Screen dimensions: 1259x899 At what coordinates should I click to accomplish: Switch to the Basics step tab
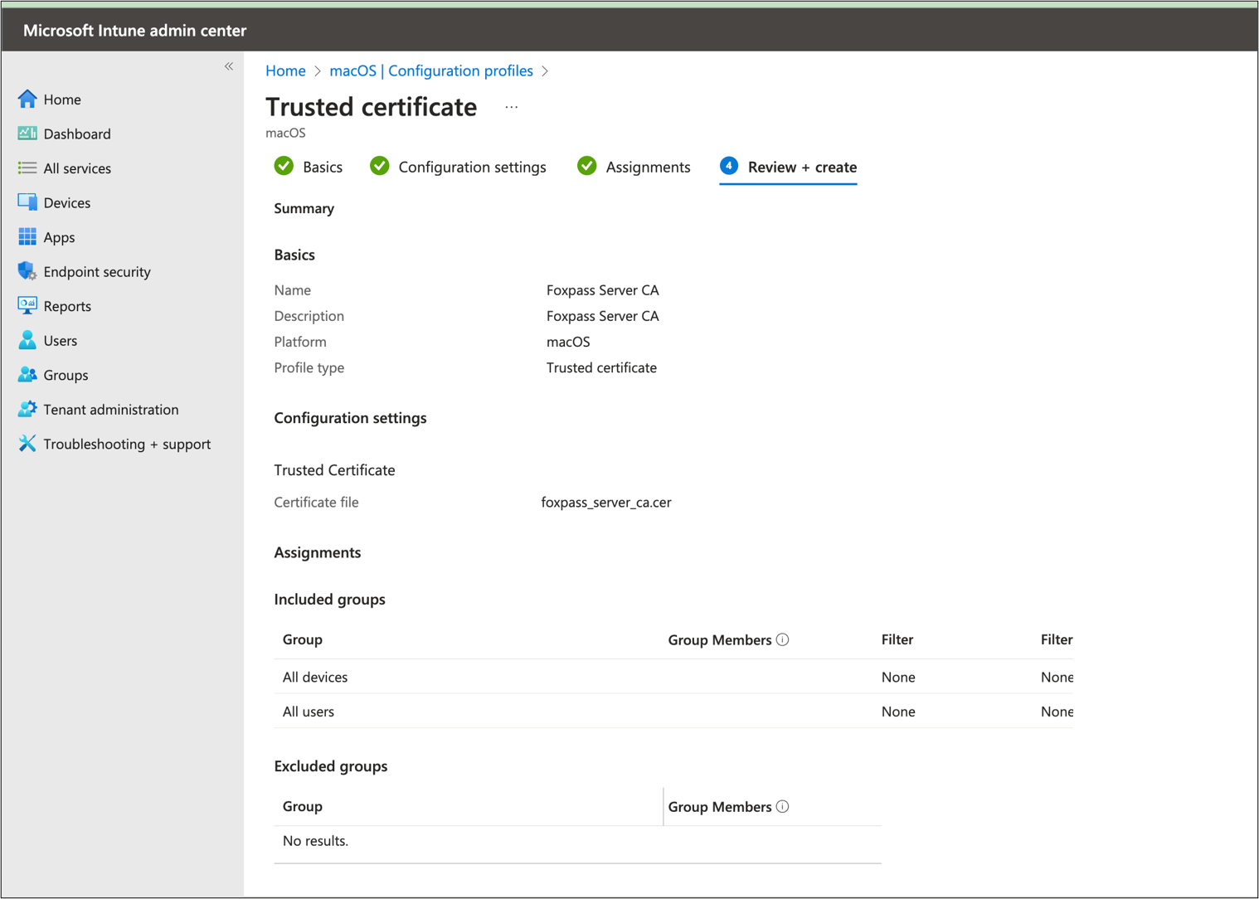[x=309, y=167]
